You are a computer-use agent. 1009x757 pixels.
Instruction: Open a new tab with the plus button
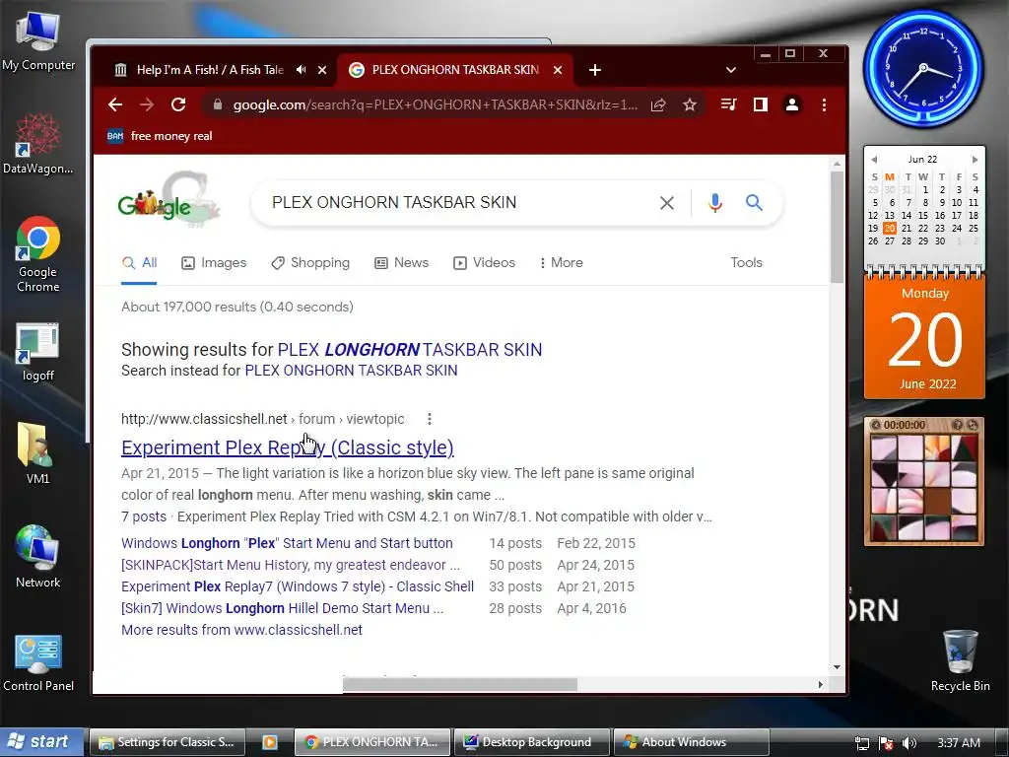coord(595,70)
